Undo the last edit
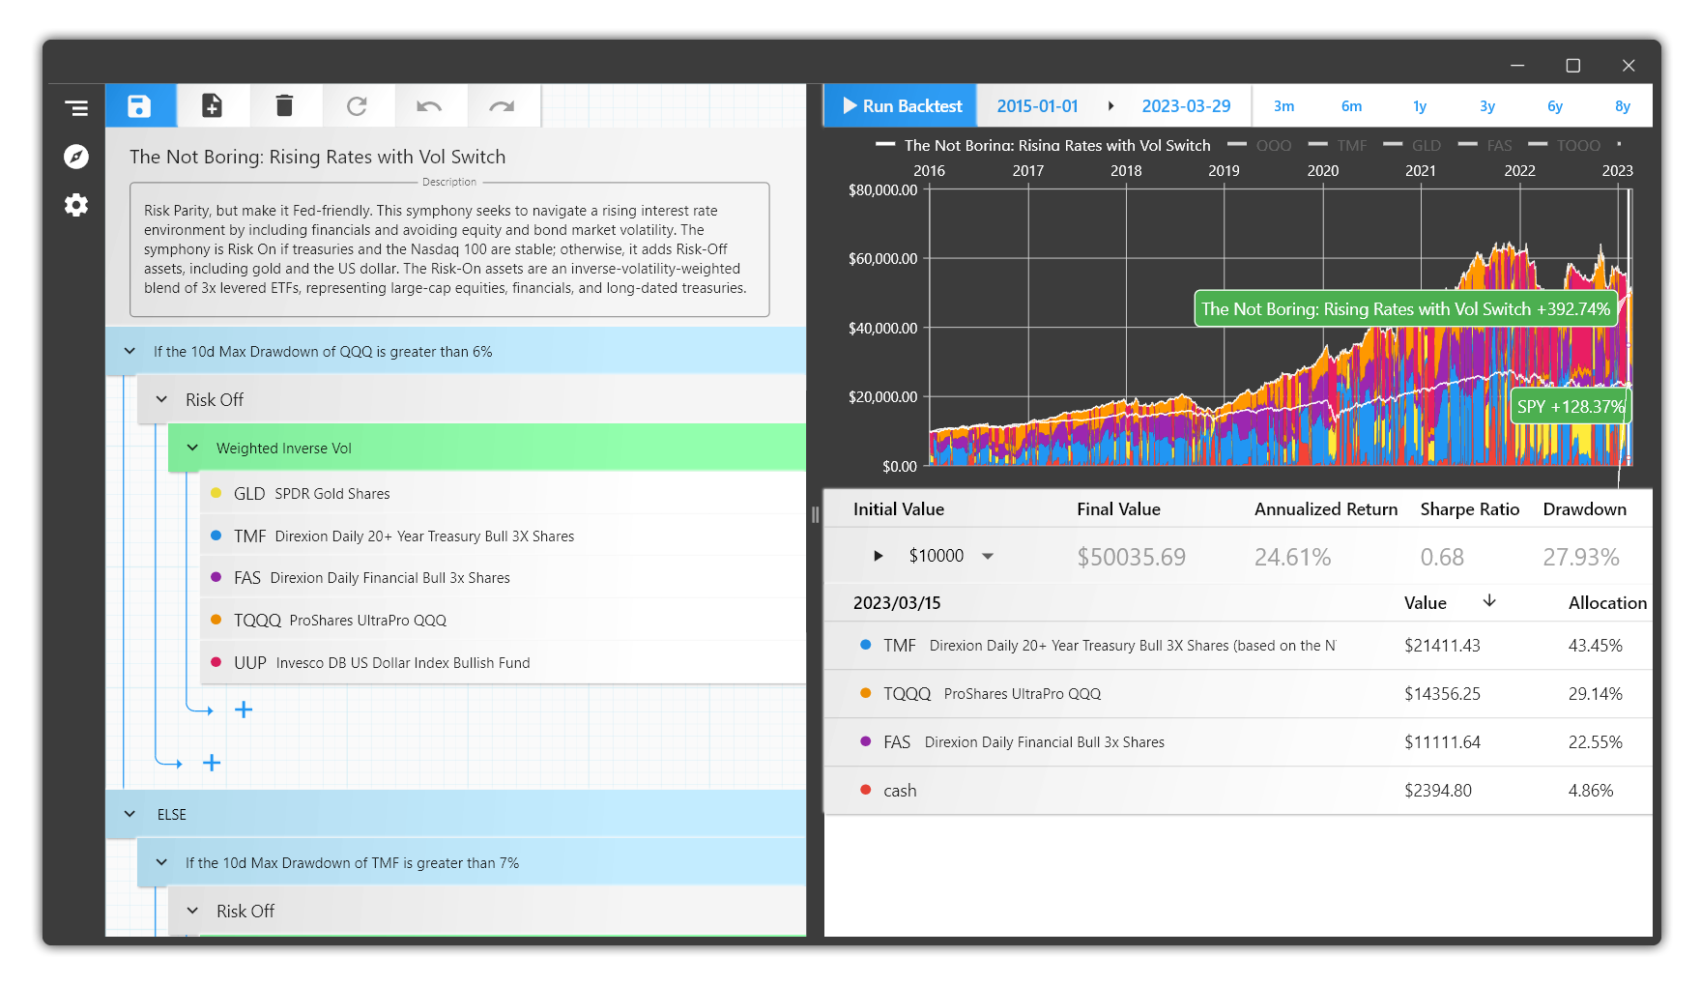The width and height of the screenshot is (1701, 985). (429, 105)
